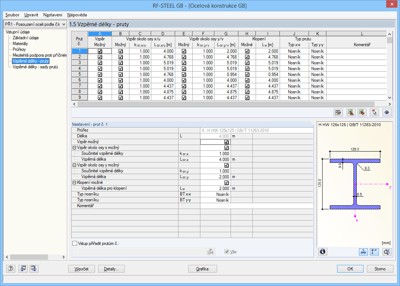400x286 pixels.
Task: Click the hand-pointing view icon above section preview
Action: (x=338, y=112)
